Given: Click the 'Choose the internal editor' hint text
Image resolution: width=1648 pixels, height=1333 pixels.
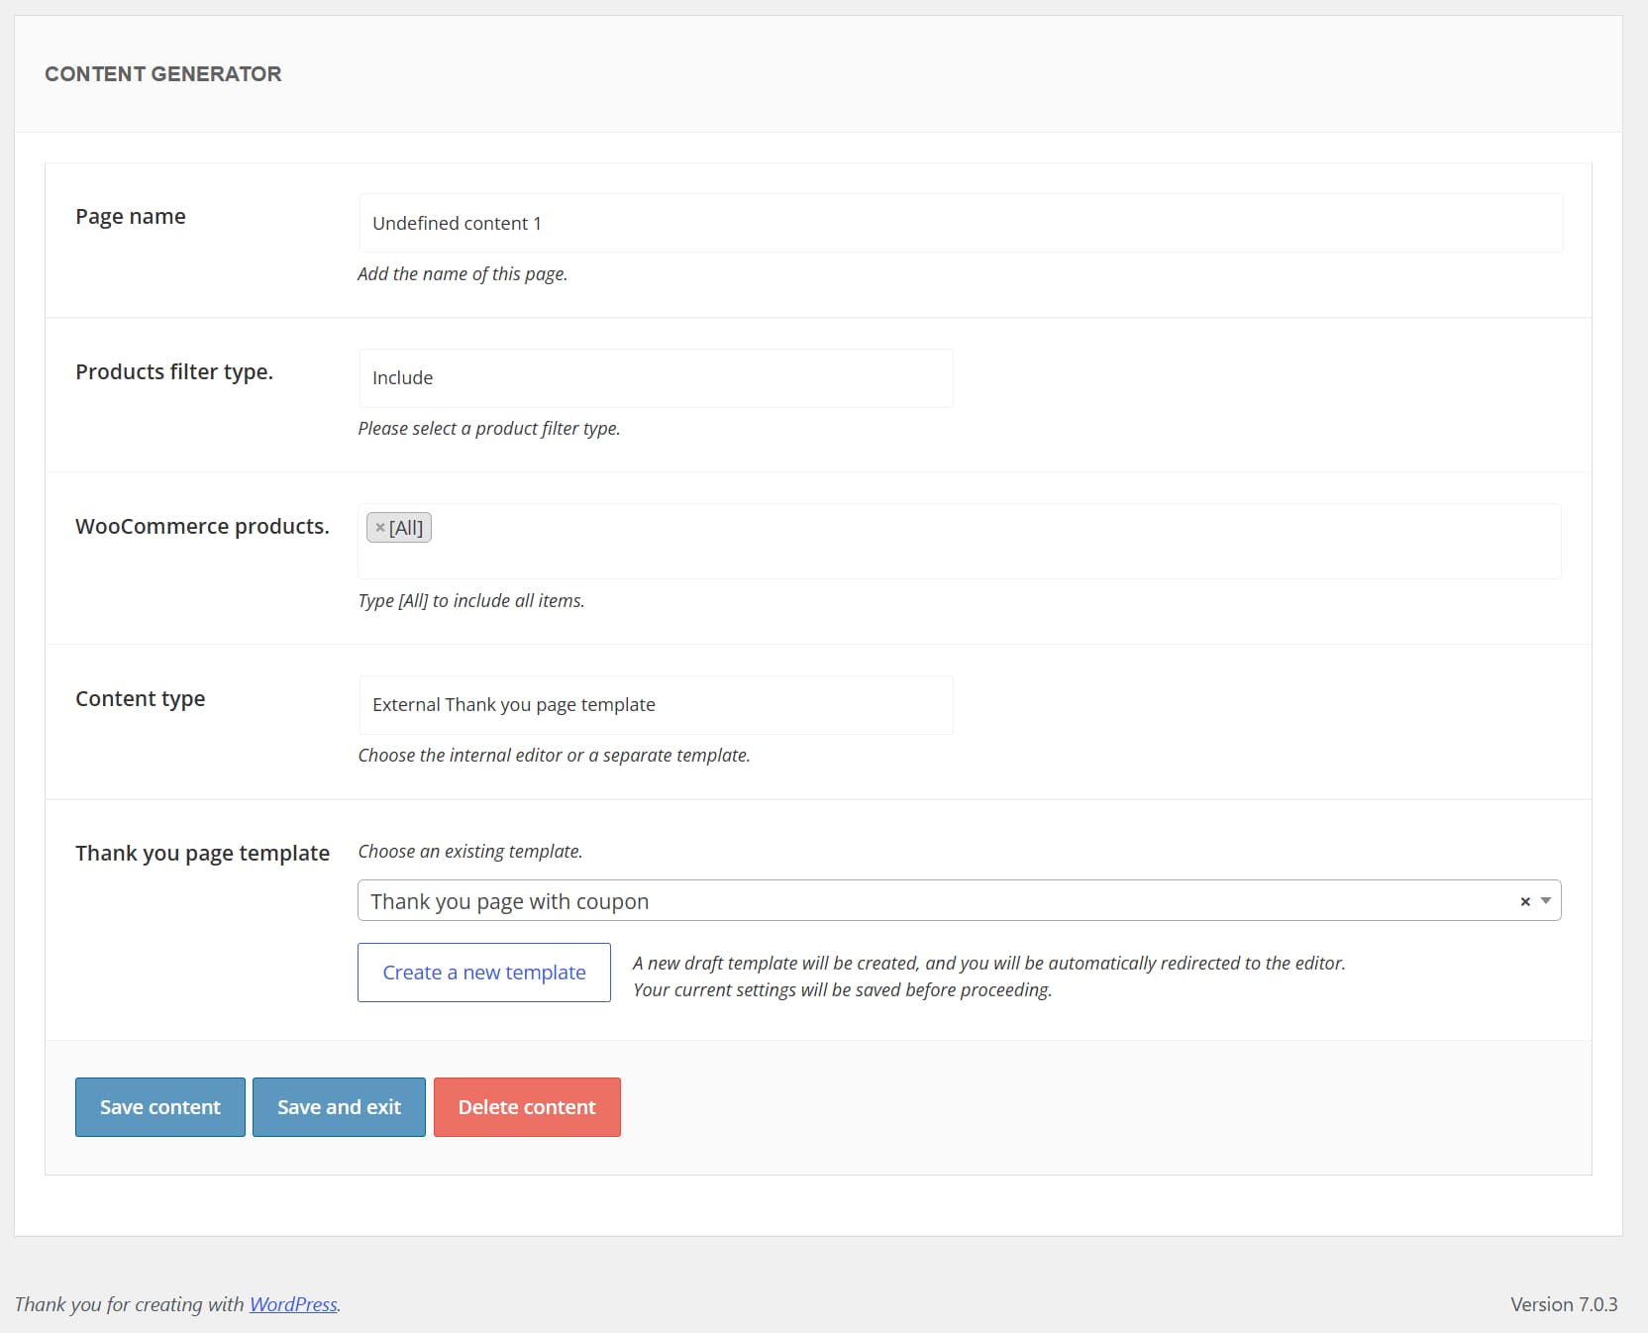Looking at the screenshot, I should (554, 756).
